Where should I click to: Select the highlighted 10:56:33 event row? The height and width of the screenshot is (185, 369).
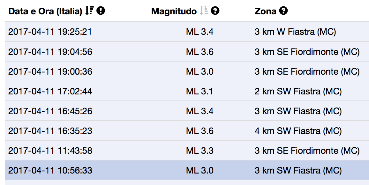pos(187,170)
